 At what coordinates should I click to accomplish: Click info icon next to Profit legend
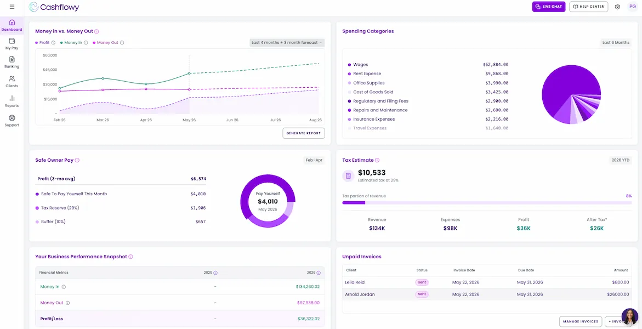[x=53, y=43]
